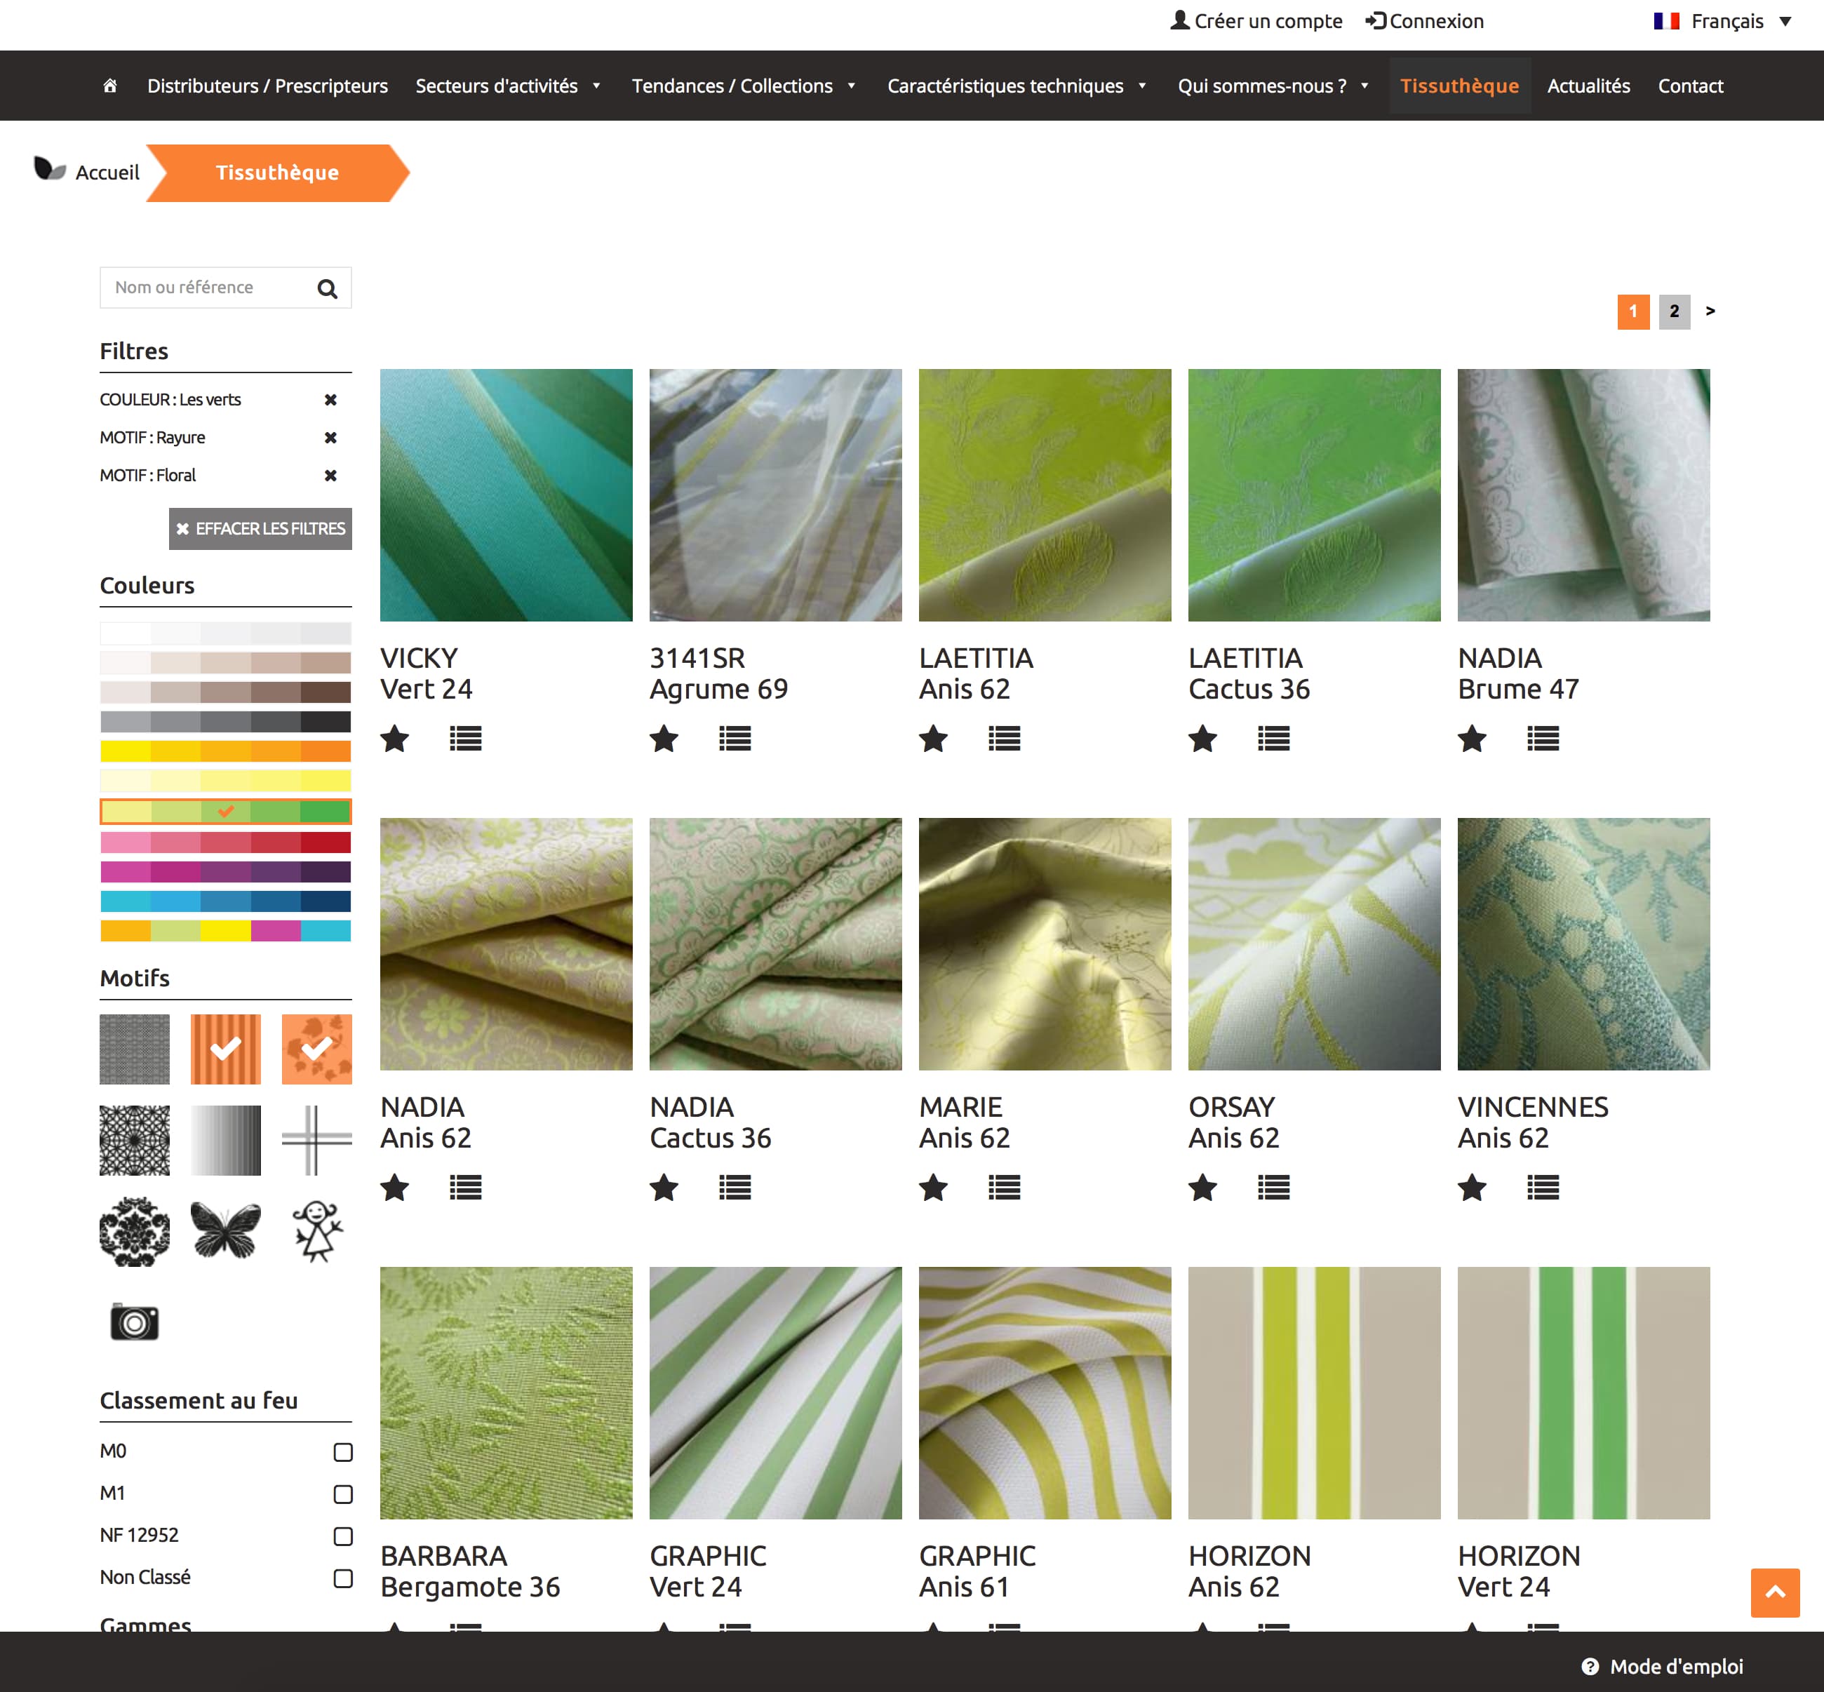This screenshot has height=1692, width=1824.
Task: Open the list icon for NADIA Brume 47
Action: (x=1543, y=738)
